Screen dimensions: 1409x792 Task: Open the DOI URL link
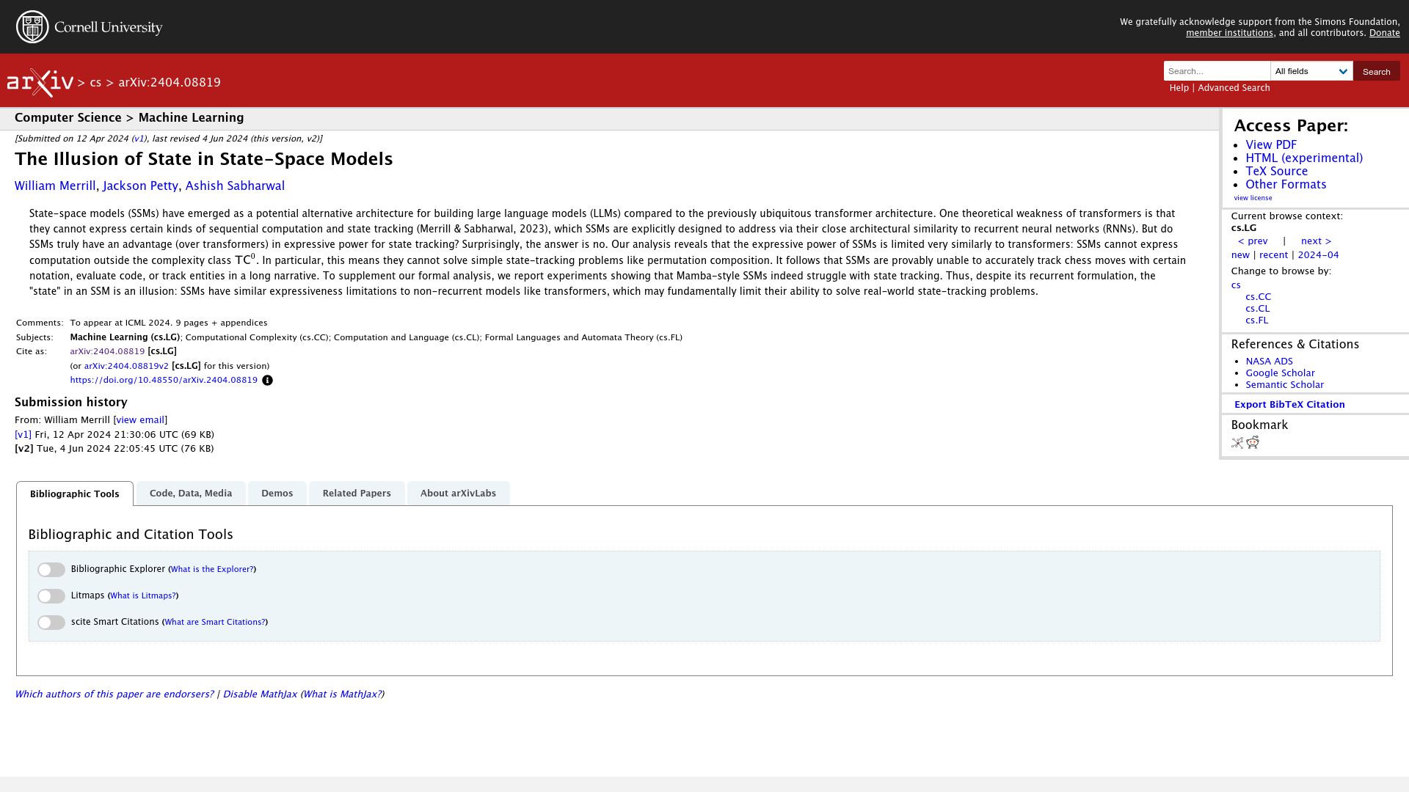(x=164, y=380)
